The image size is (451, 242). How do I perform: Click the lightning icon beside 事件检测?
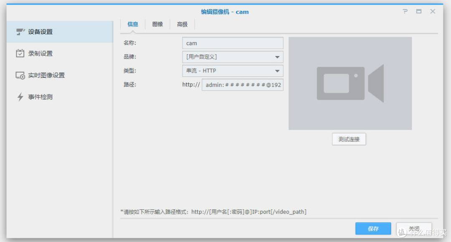tap(20, 97)
